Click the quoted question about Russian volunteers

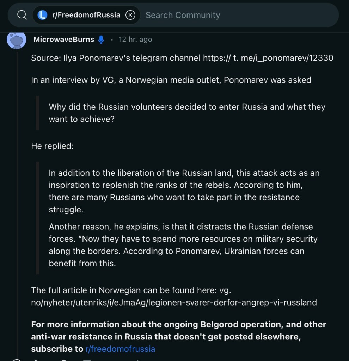tap(187, 113)
